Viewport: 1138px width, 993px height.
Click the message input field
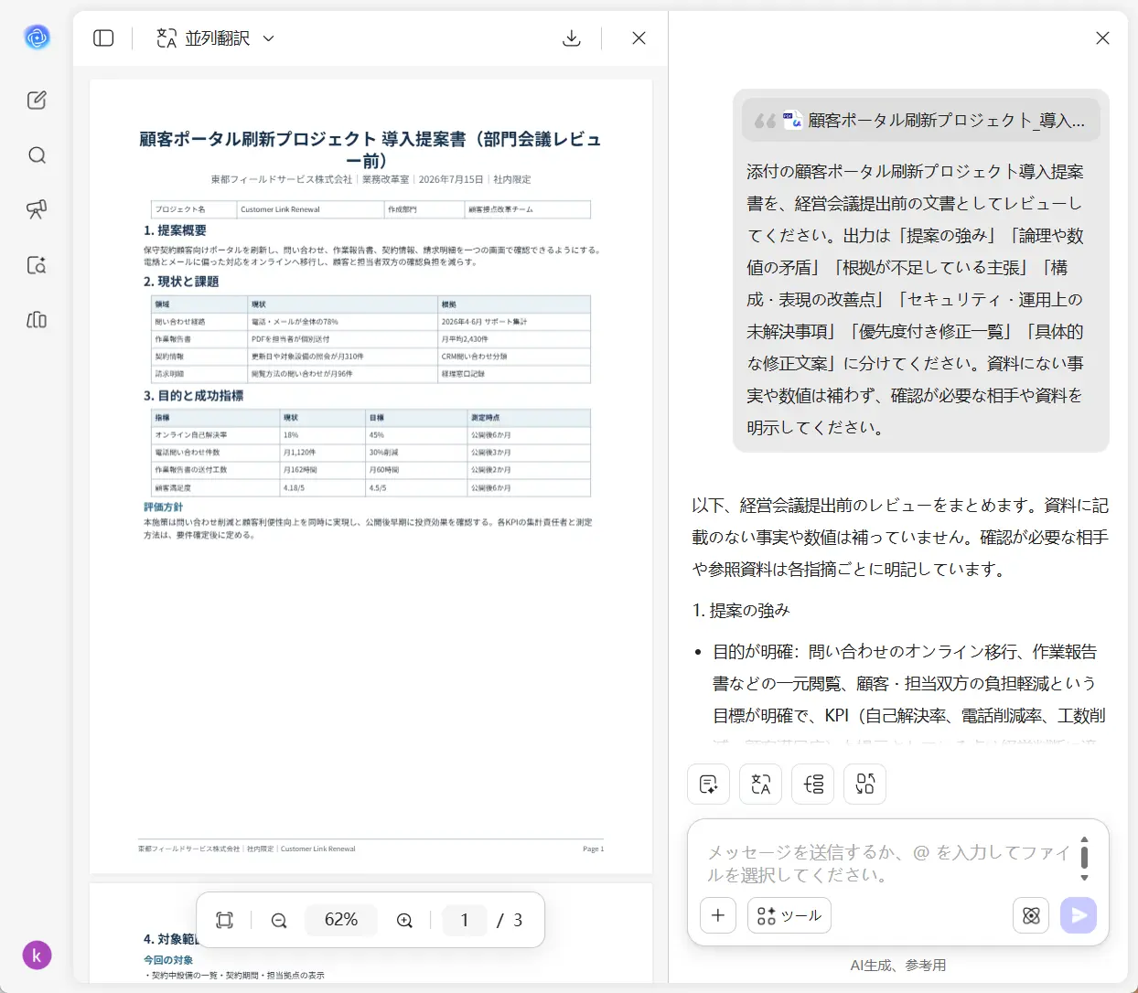887,863
